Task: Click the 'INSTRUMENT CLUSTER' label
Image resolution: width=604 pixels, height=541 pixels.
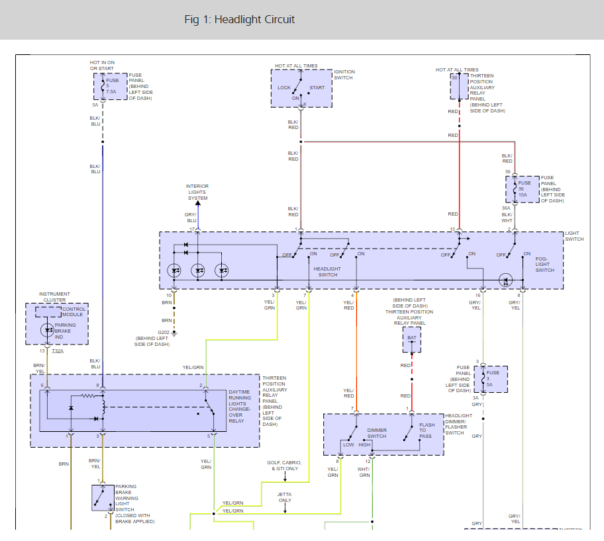Action: coord(54,297)
